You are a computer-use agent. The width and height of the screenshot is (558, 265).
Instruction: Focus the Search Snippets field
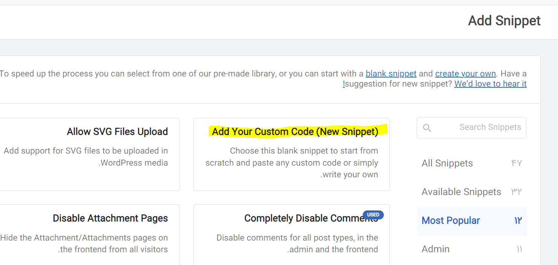(471, 128)
